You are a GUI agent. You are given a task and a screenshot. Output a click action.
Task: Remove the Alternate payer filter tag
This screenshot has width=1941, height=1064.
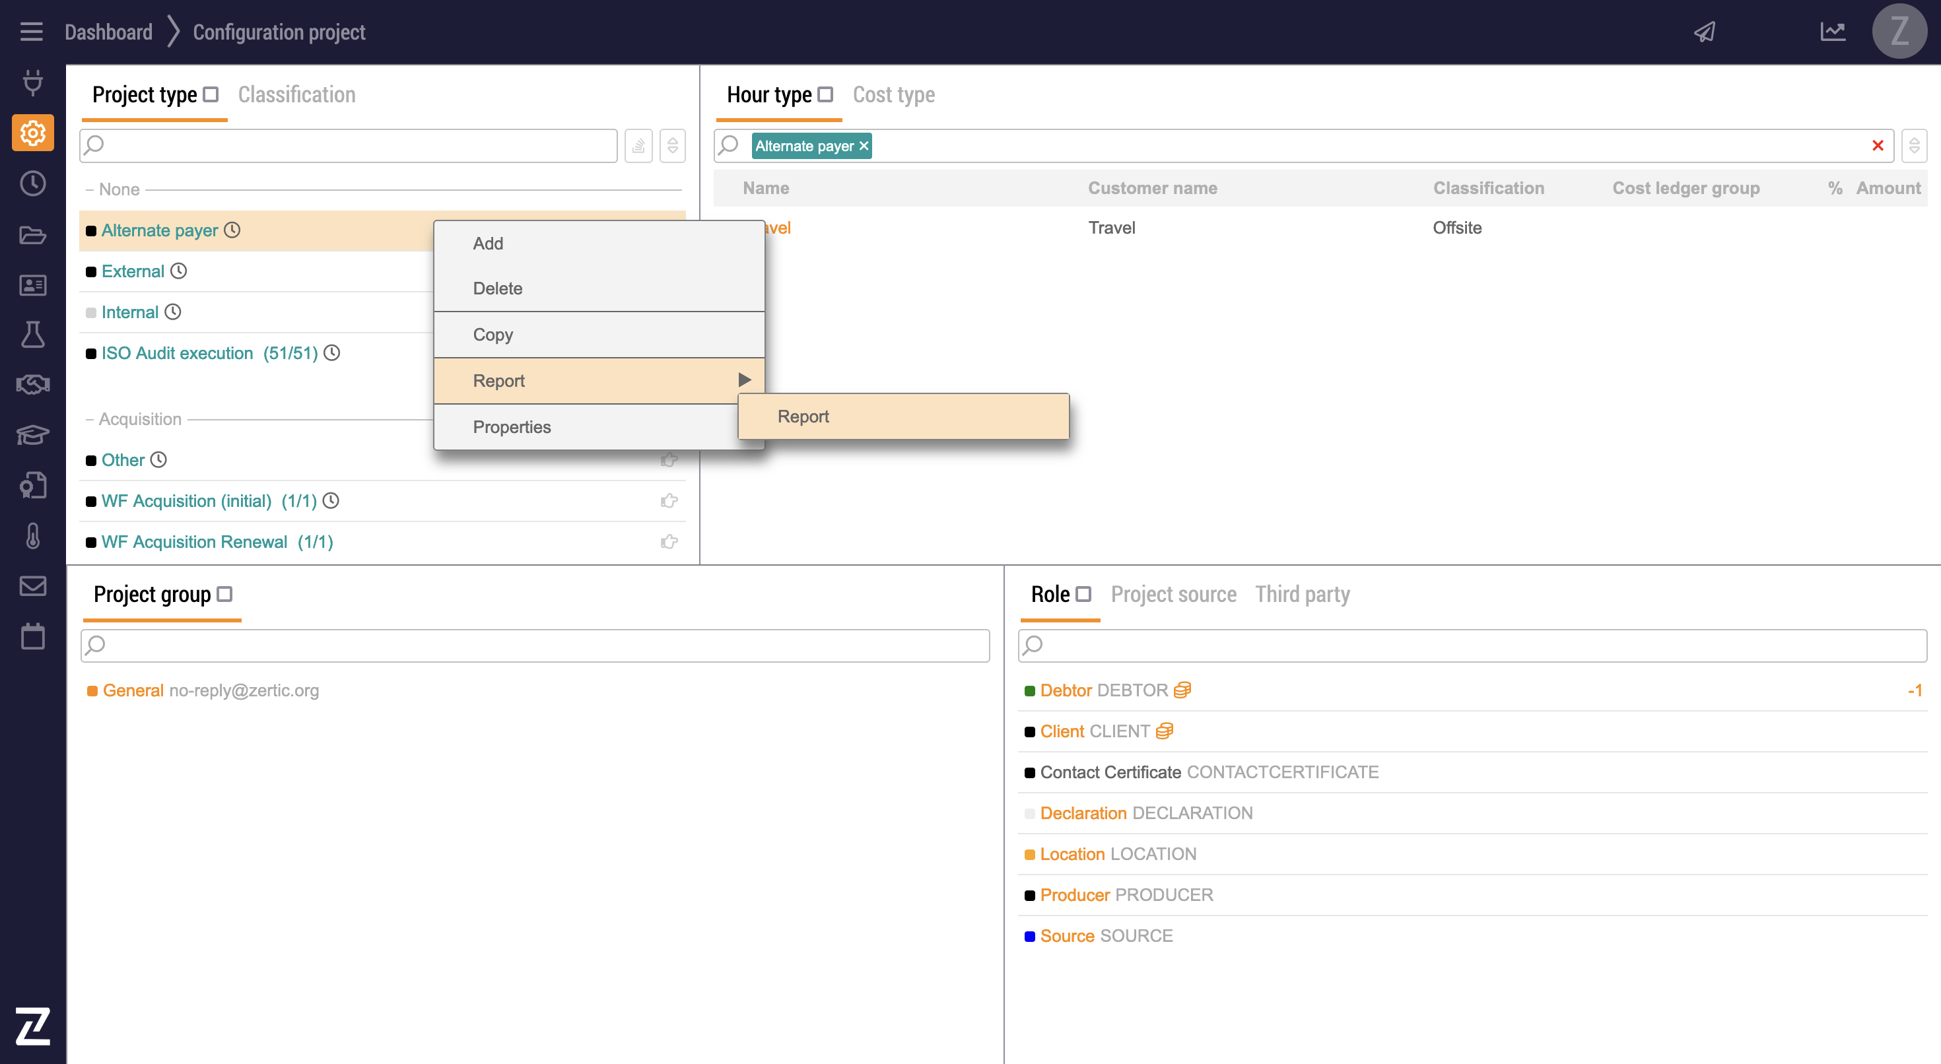(x=864, y=146)
